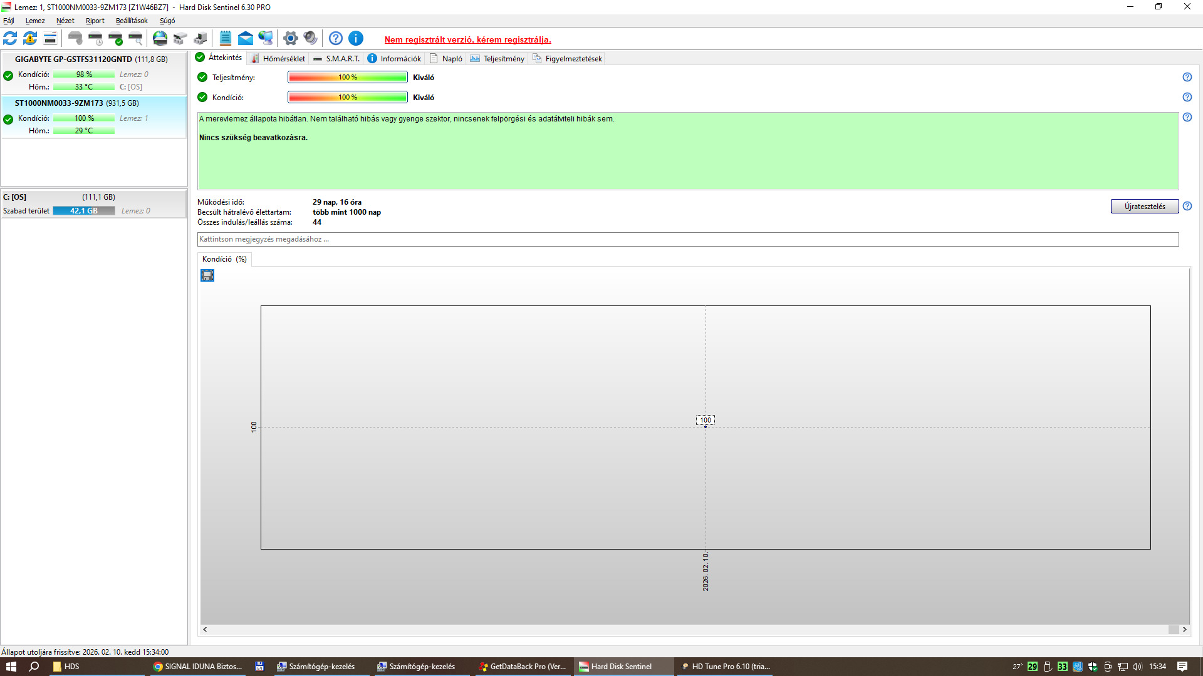Switch to the Hőmérséklet tab
Image resolution: width=1203 pixels, height=676 pixels.
278,59
